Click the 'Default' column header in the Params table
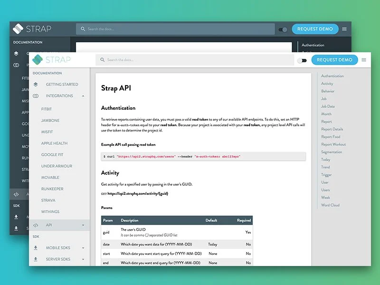This screenshot has height=285, width=380. (x=211, y=220)
